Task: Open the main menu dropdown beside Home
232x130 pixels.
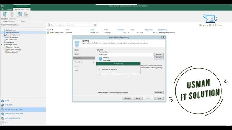Action: pyautogui.click(x=3, y=9)
